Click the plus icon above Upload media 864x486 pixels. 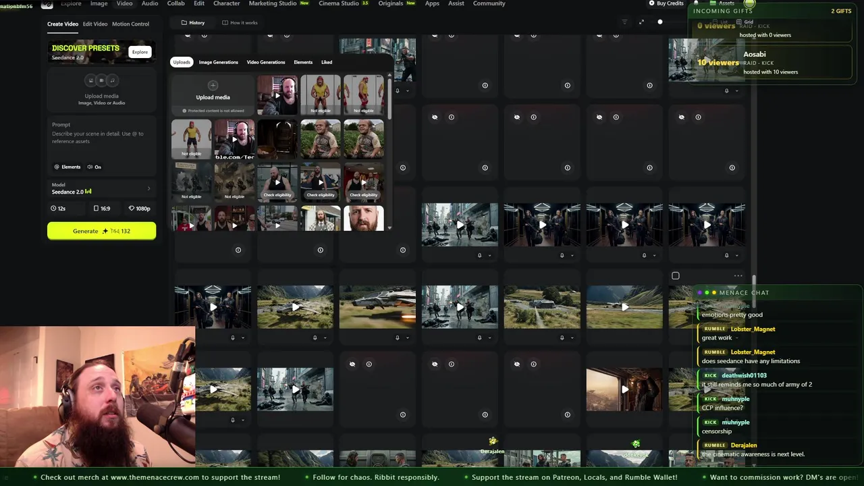point(213,85)
